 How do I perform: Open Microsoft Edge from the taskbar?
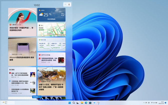86,103
